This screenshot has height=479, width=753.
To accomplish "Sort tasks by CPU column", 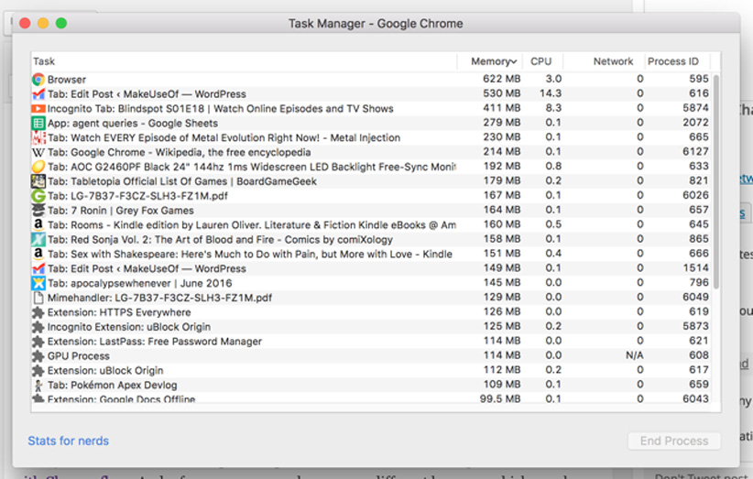I will [x=541, y=61].
